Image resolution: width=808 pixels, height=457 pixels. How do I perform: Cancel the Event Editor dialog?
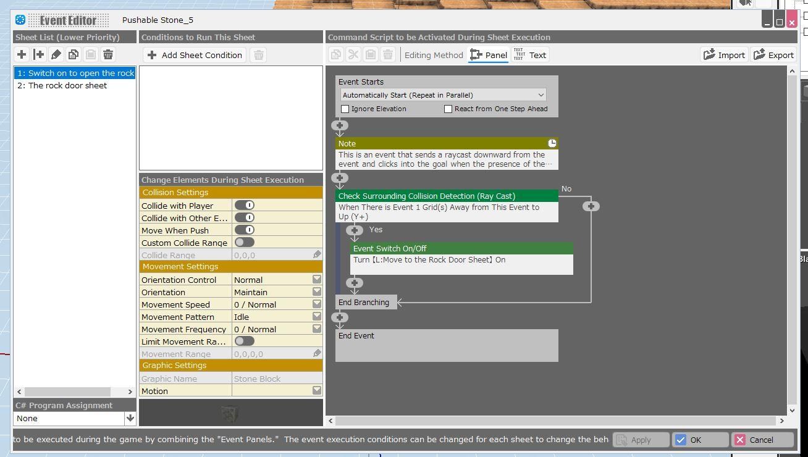coord(762,440)
